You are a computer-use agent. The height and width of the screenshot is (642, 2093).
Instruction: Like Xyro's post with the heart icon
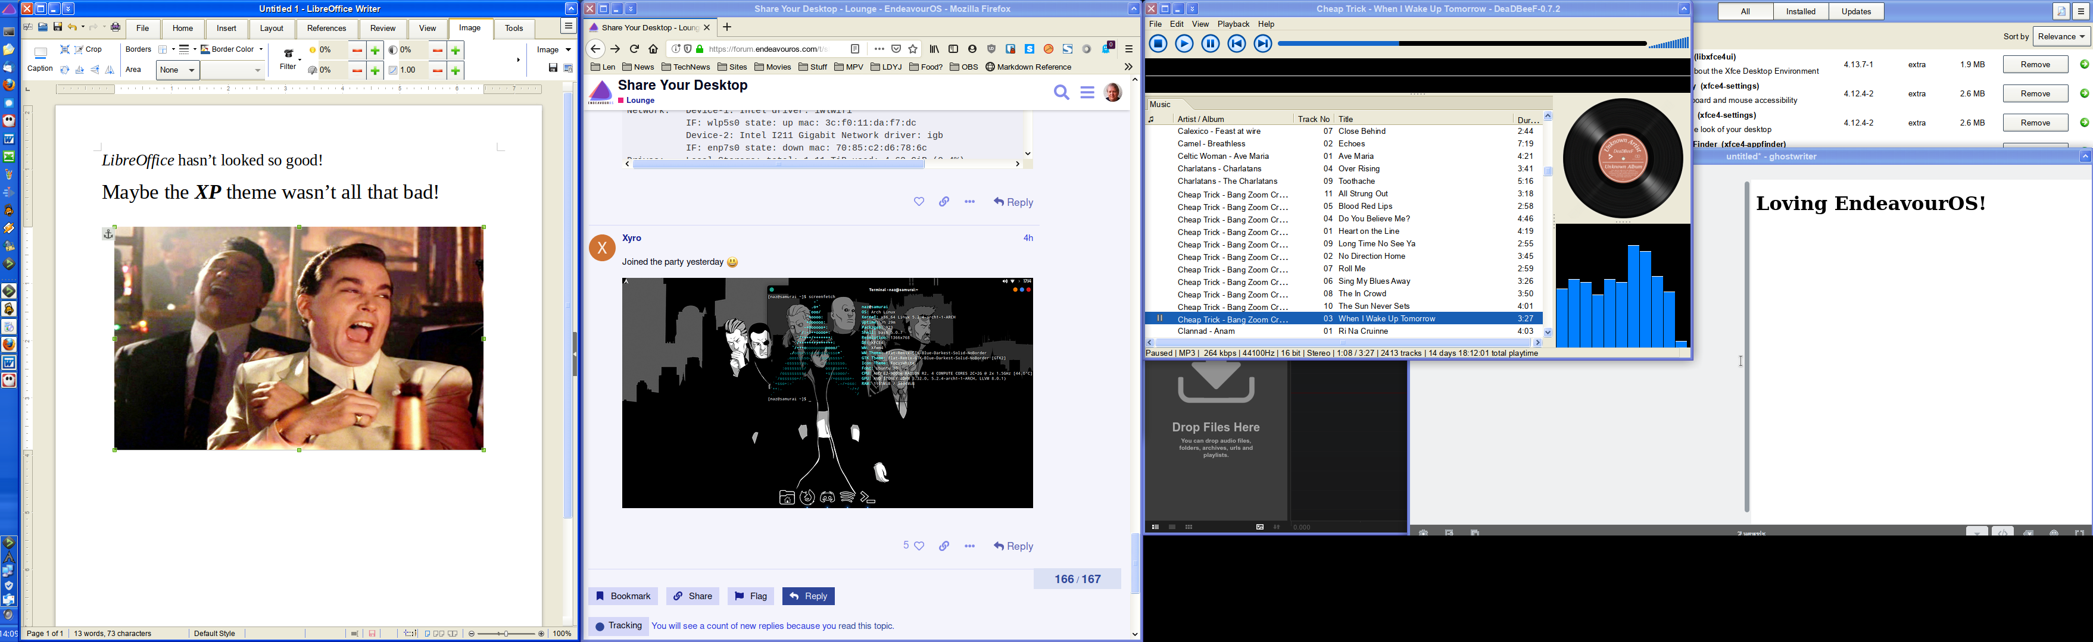coord(920,546)
